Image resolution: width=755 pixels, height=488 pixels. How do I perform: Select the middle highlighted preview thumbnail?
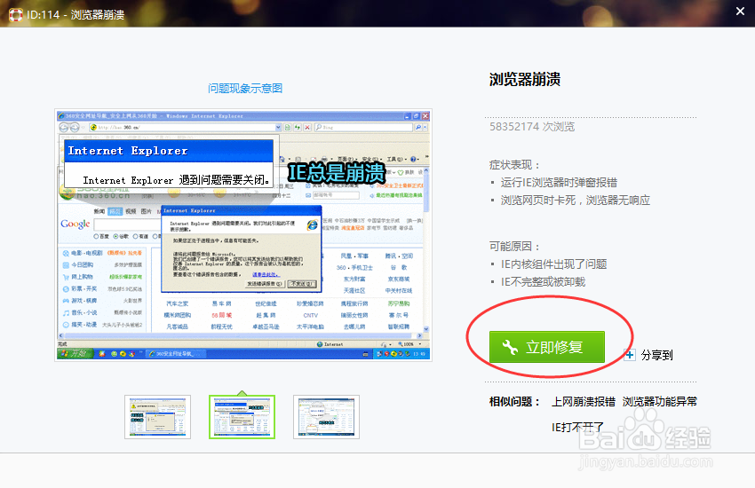(x=242, y=417)
